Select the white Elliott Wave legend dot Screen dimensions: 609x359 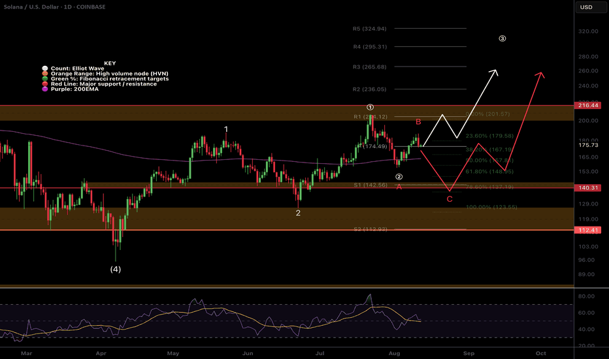(45, 69)
